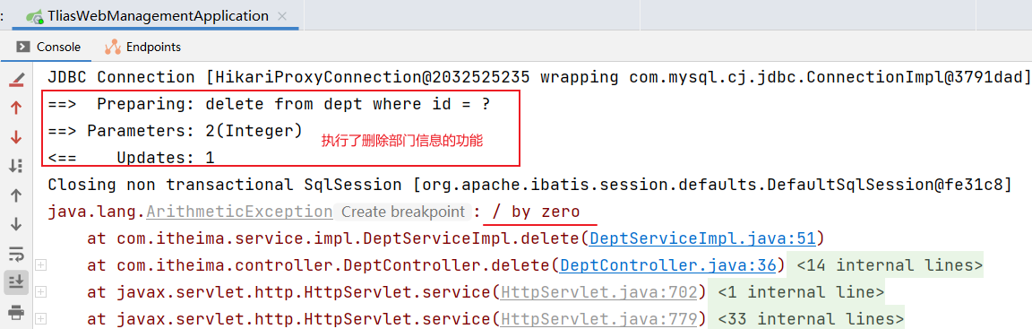Click the Endpoints tab icon
The height and width of the screenshot is (329, 1032).
[x=113, y=47]
